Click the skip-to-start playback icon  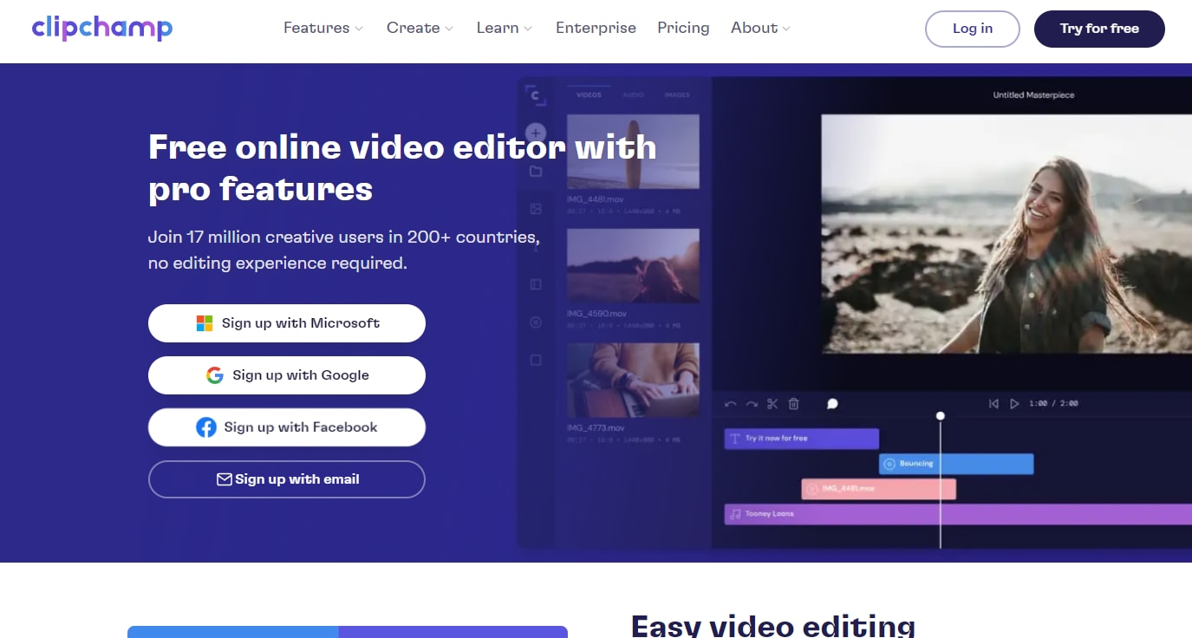pos(993,404)
